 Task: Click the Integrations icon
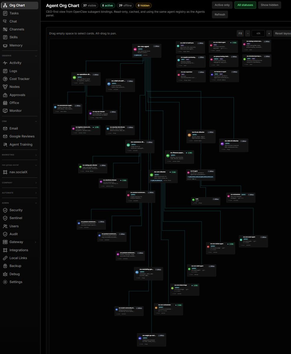5,250
